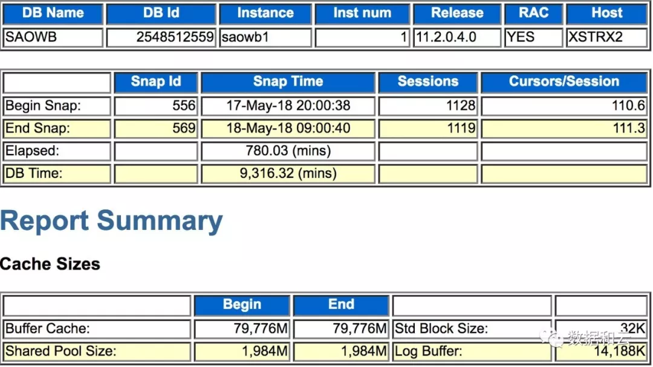The image size is (653, 367).
Task: Click the DB Name column header
Action: pyautogui.click(x=53, y=13)
